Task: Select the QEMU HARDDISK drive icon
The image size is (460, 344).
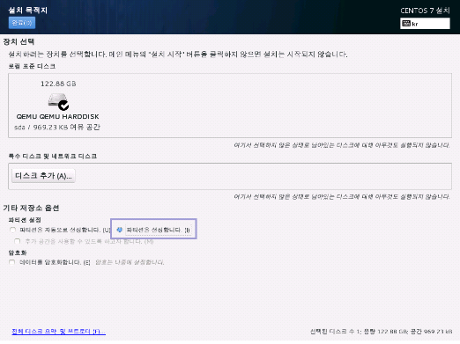Action: pyautogui.click(x=58, y=101)
